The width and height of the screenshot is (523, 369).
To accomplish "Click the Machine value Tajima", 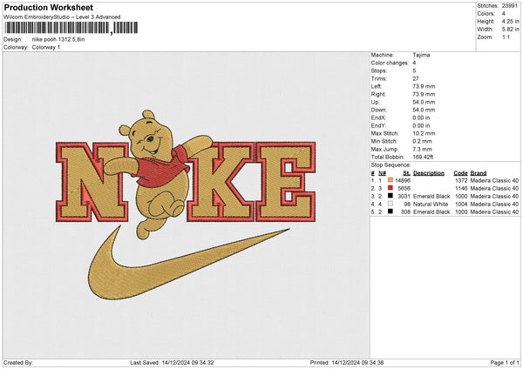I will [421, 55].
